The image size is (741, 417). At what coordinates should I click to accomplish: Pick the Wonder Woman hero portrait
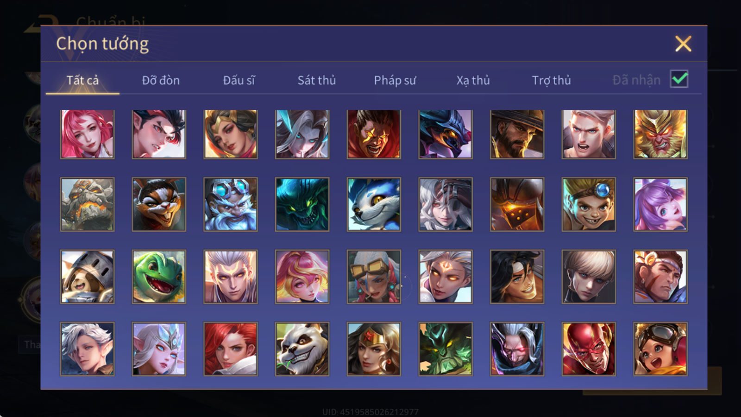(374, 349)
